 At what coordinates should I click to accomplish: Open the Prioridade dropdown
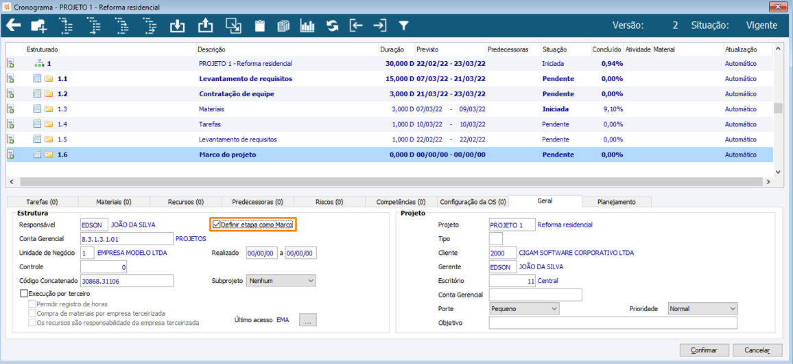coord(702,309)
